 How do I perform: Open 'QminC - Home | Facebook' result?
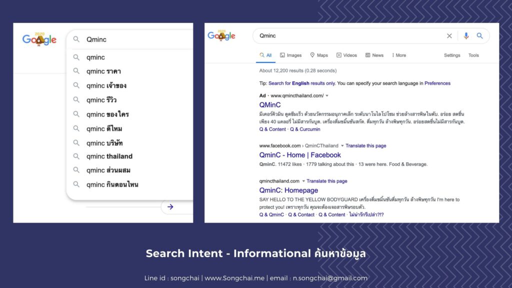coord(300,155)
